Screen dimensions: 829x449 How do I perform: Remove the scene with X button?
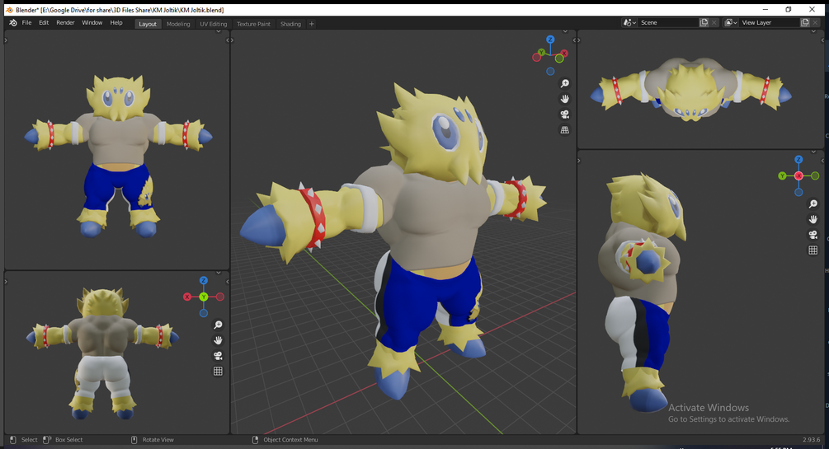point(714,23)
